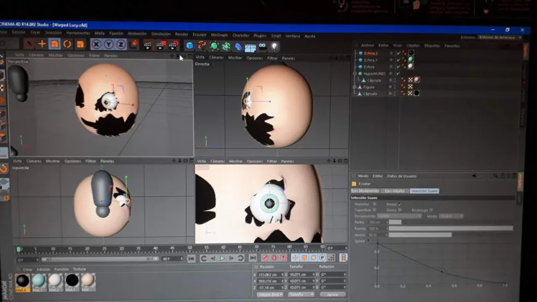
Task: Select the Rotate tool circular arrow
Action: [x=67, y=44]
